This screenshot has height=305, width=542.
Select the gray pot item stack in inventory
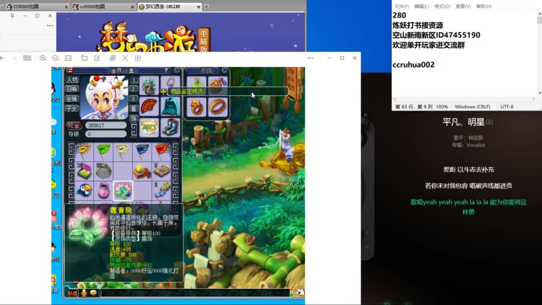point(103,171)
